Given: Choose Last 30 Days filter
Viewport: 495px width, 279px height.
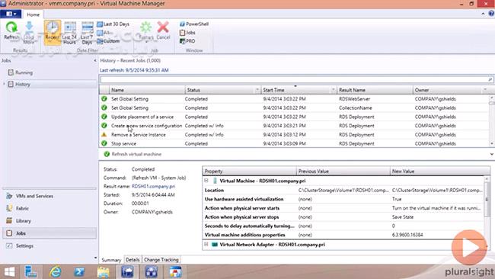Looking at the screenshot, I should click(113, 24).
